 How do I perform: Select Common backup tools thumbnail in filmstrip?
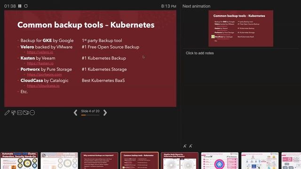coord(140,161)
